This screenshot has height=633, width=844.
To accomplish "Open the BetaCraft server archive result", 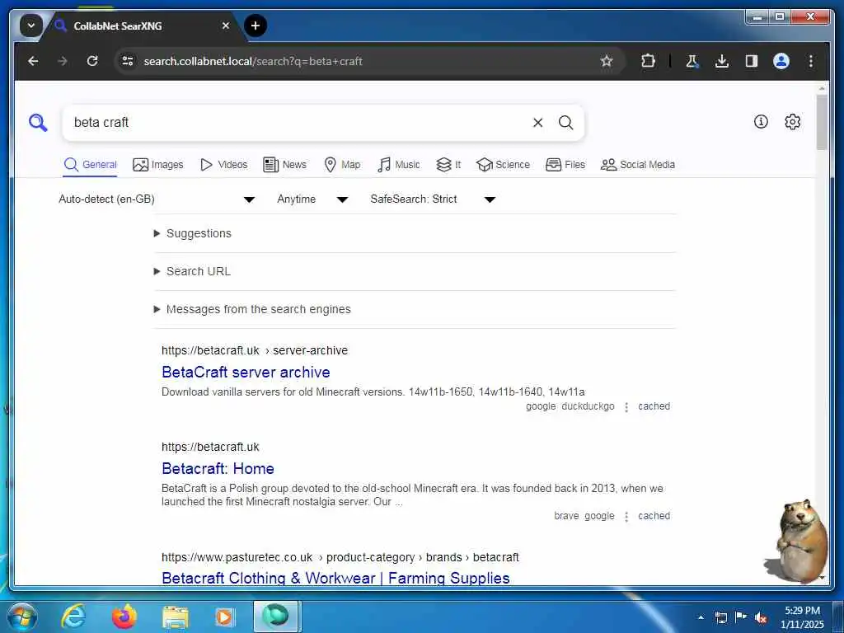I will (246, 373).
